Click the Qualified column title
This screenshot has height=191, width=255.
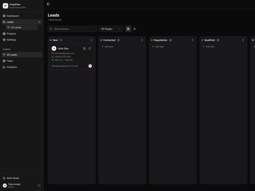[x=209, y=40]
